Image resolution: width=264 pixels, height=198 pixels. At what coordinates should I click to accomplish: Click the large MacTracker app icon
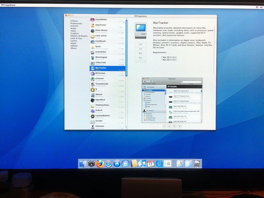(x=141, y=30)
